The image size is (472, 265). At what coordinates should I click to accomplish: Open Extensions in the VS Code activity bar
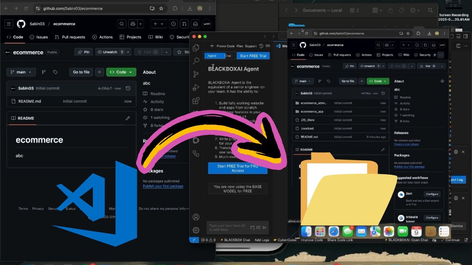pyautogui.click(x=196, y=100)
